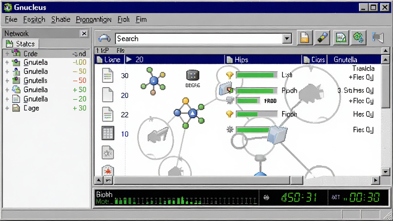Open the Fositch menu

tap(34, 20)
